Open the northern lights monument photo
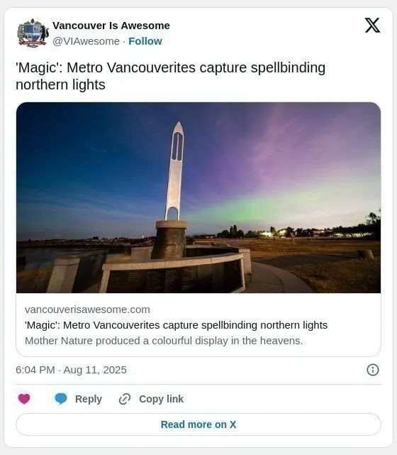 point(198,197)
